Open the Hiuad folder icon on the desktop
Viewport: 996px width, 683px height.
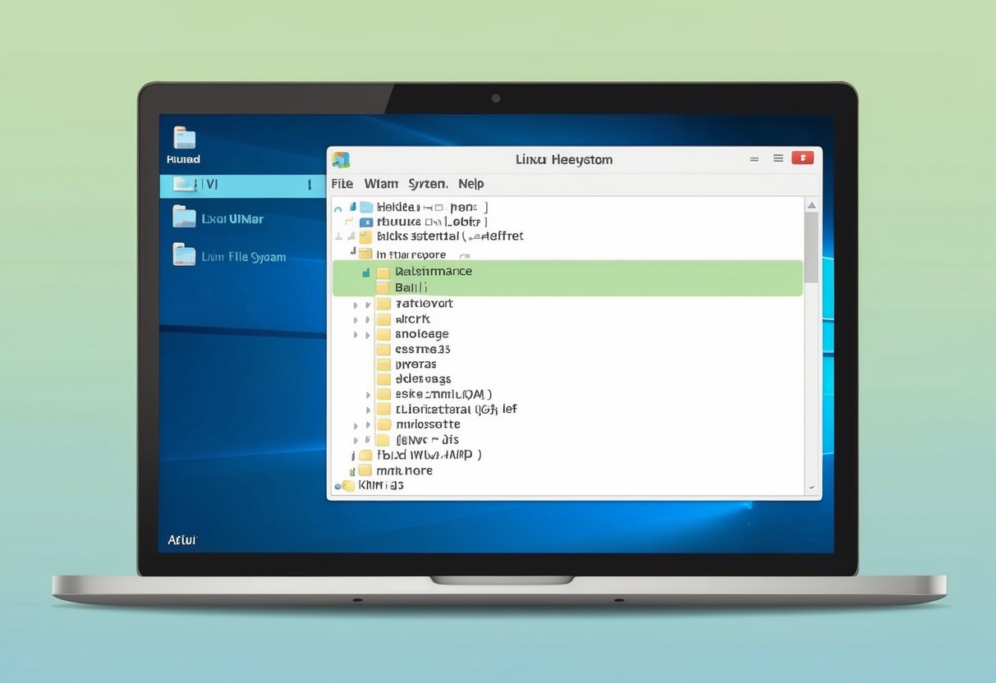click(x=182, y=141)
